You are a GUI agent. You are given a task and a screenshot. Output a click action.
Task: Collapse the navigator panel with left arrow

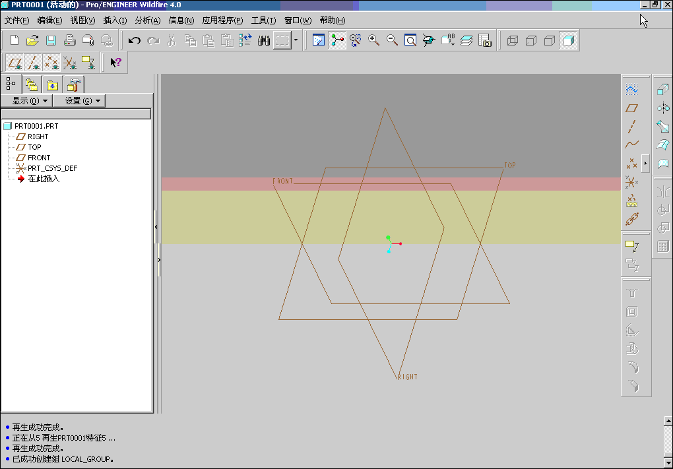(x=156, y=226)
